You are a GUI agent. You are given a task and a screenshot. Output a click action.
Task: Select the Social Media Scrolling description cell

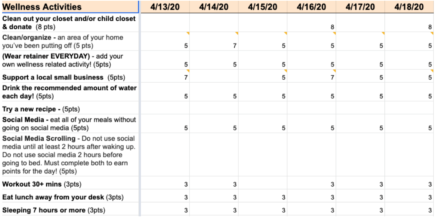coord(70,155)
